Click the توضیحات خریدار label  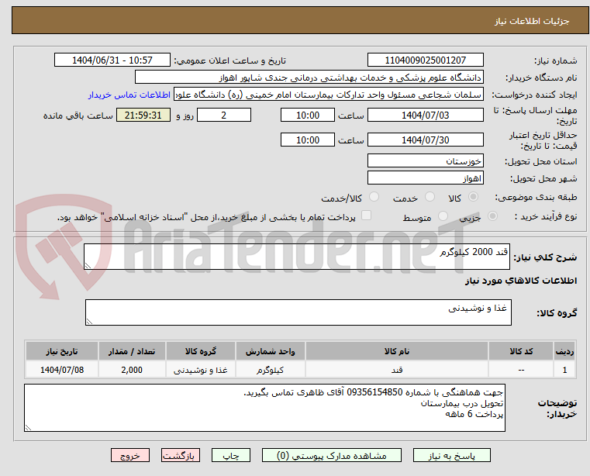point(557,409)
